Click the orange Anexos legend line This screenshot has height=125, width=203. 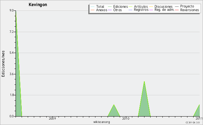pos(93,10)
